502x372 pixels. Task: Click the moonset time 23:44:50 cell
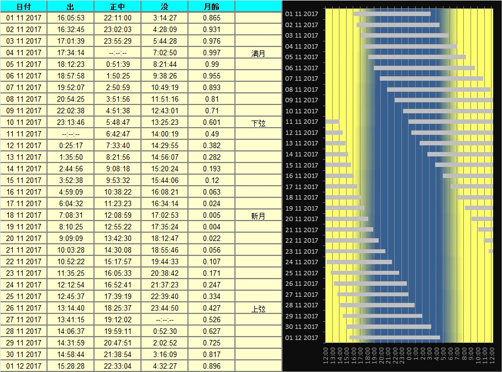164,308
